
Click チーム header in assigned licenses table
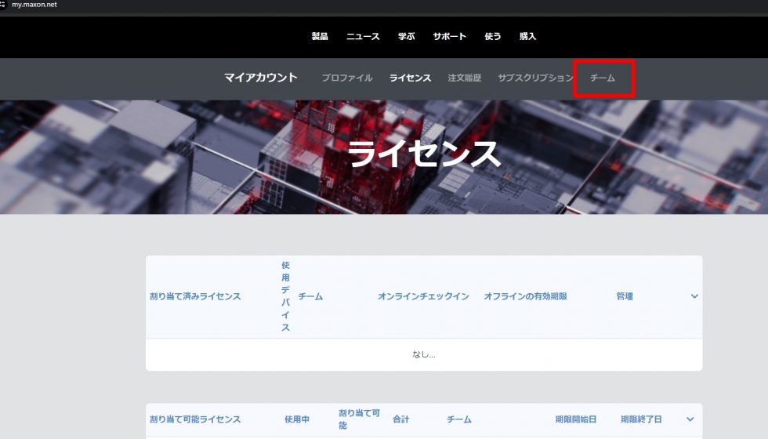click(310, 296)
